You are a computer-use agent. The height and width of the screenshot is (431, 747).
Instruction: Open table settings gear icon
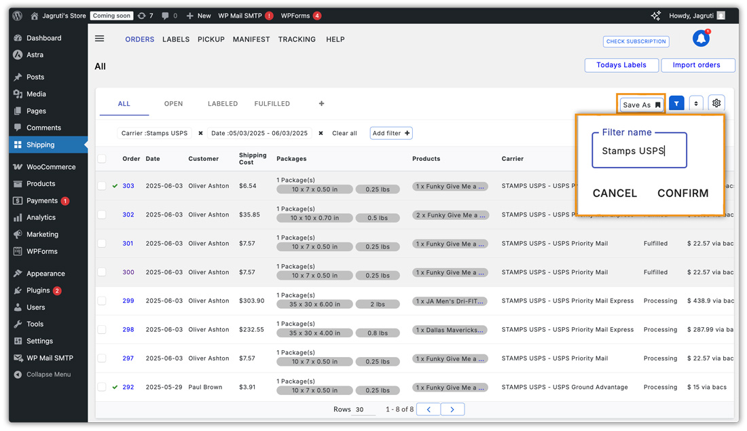[x=716, y=103]
